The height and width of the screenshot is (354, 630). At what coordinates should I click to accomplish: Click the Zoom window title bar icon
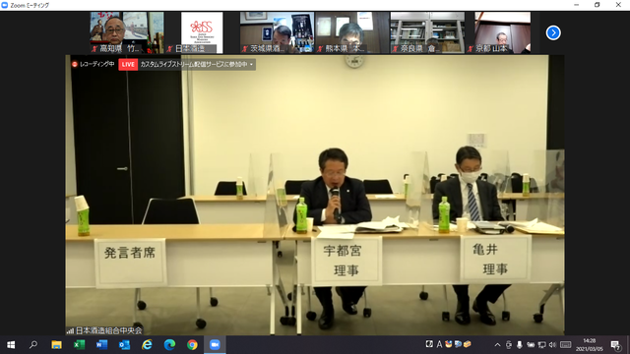tap(5, 5)
